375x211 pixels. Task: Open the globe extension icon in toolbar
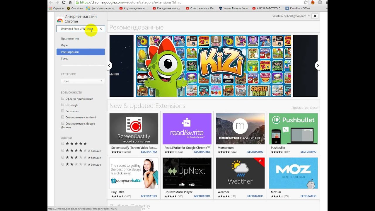(x=320, y=2)
